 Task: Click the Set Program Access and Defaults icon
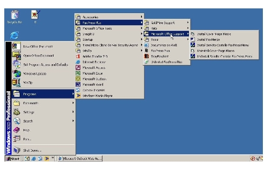(x=16, y=64)
